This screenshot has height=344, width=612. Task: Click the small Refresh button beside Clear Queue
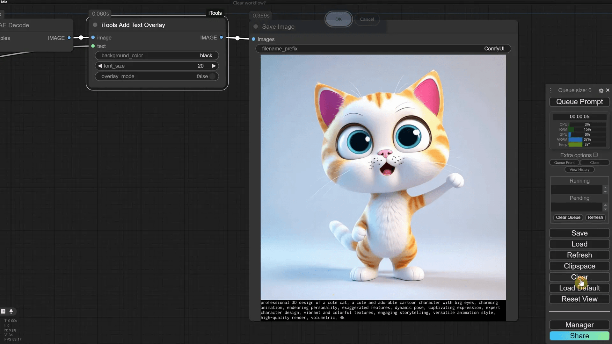595,218
